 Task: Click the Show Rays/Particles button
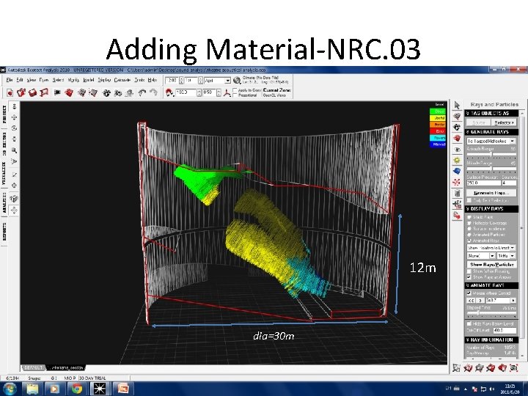pyautogui.click(x=491, y=264)
